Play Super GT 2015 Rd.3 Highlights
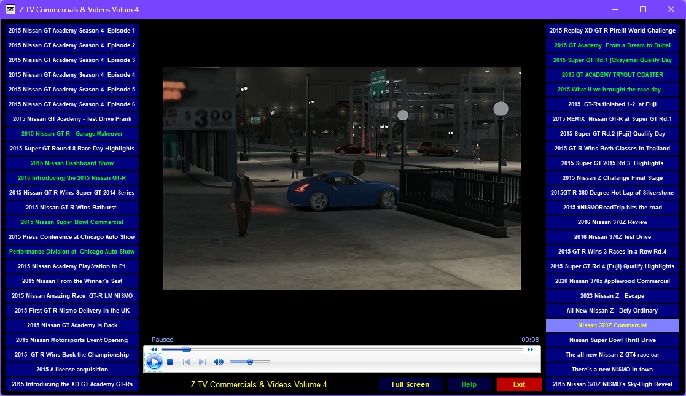The height and width of the screenshot is (396, 686). click(x=612, y=163)
